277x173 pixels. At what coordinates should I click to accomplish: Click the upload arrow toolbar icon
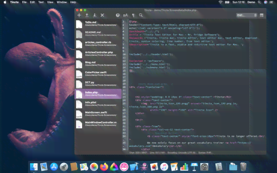(87, 15)
